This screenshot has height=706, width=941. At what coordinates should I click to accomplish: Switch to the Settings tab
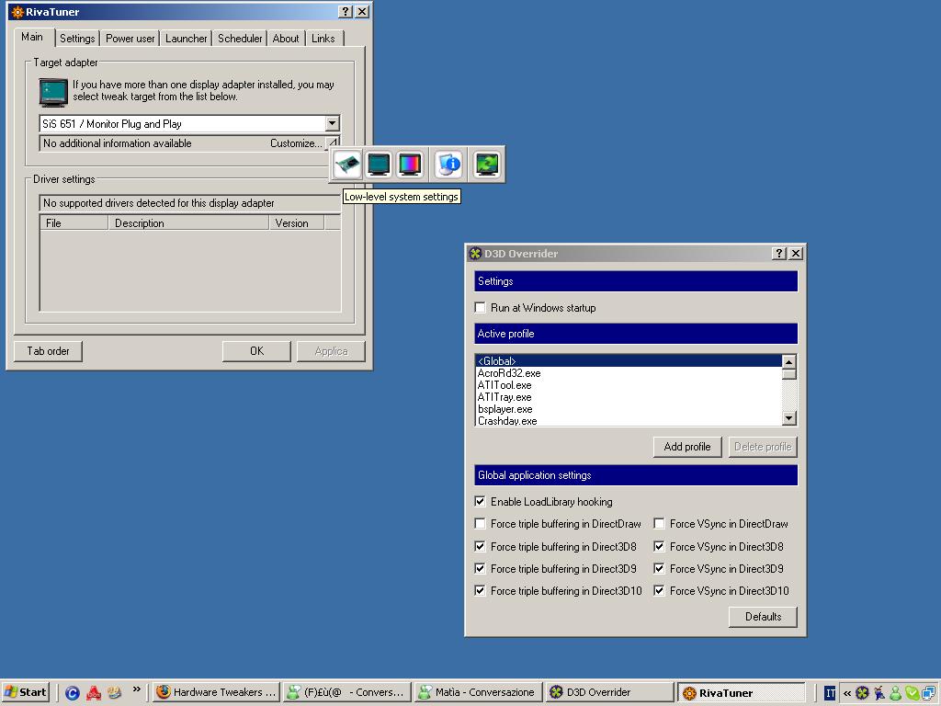[77, 39]
